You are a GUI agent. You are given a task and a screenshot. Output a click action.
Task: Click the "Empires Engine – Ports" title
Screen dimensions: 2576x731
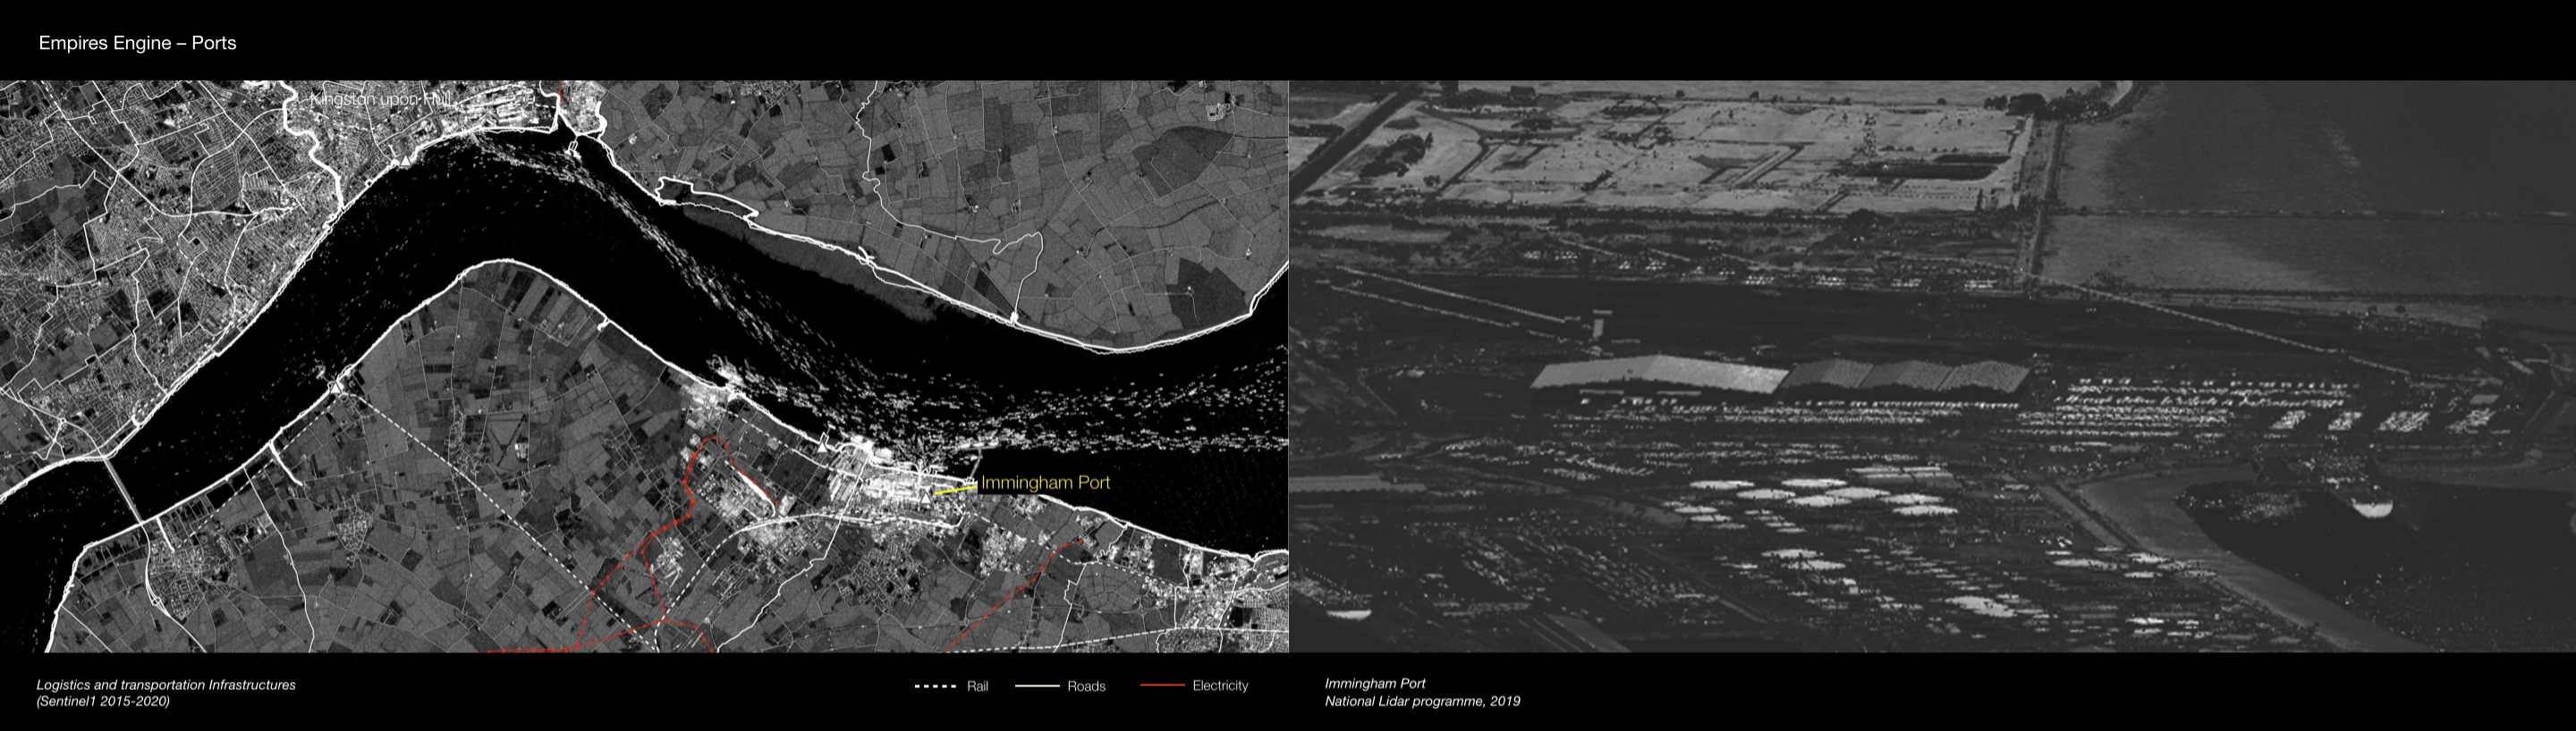[x=137, y=43]
